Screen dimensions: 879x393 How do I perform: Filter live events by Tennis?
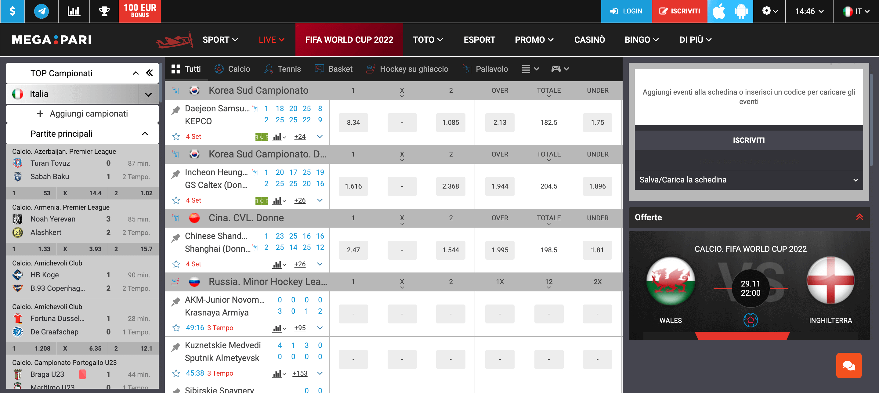(282, 69)
